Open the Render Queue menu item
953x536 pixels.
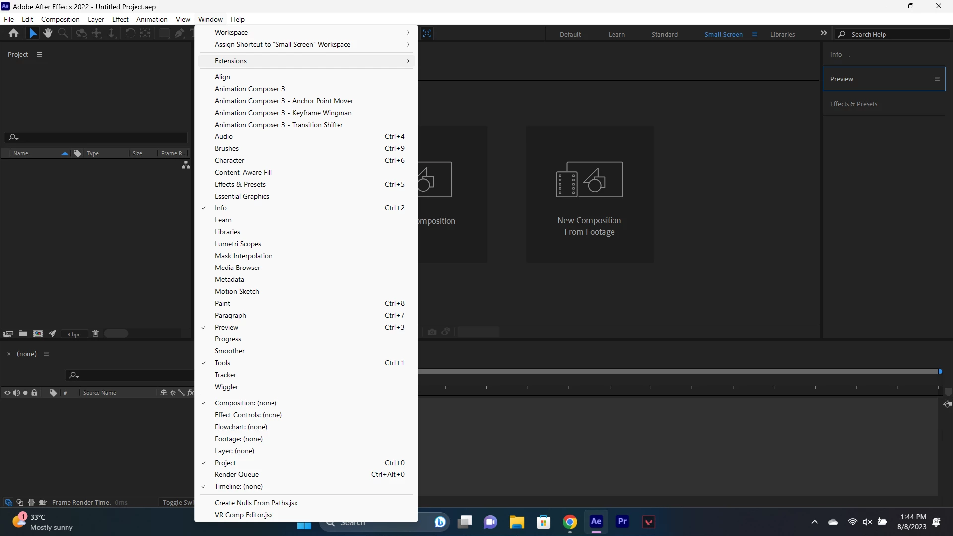point(237,474)
